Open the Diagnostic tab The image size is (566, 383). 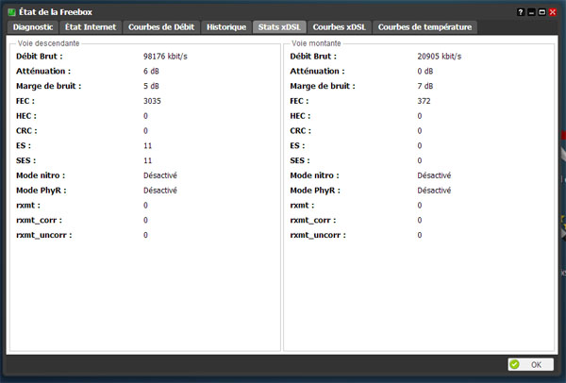32,27
